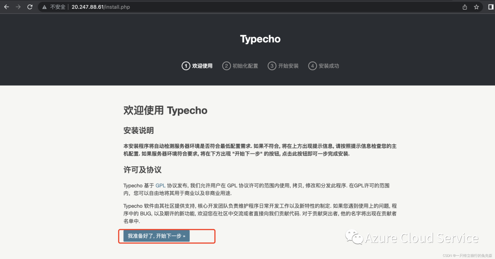Select step 3 开始安装
Viewport: 495px width, 259px height.
coord(283,66)
